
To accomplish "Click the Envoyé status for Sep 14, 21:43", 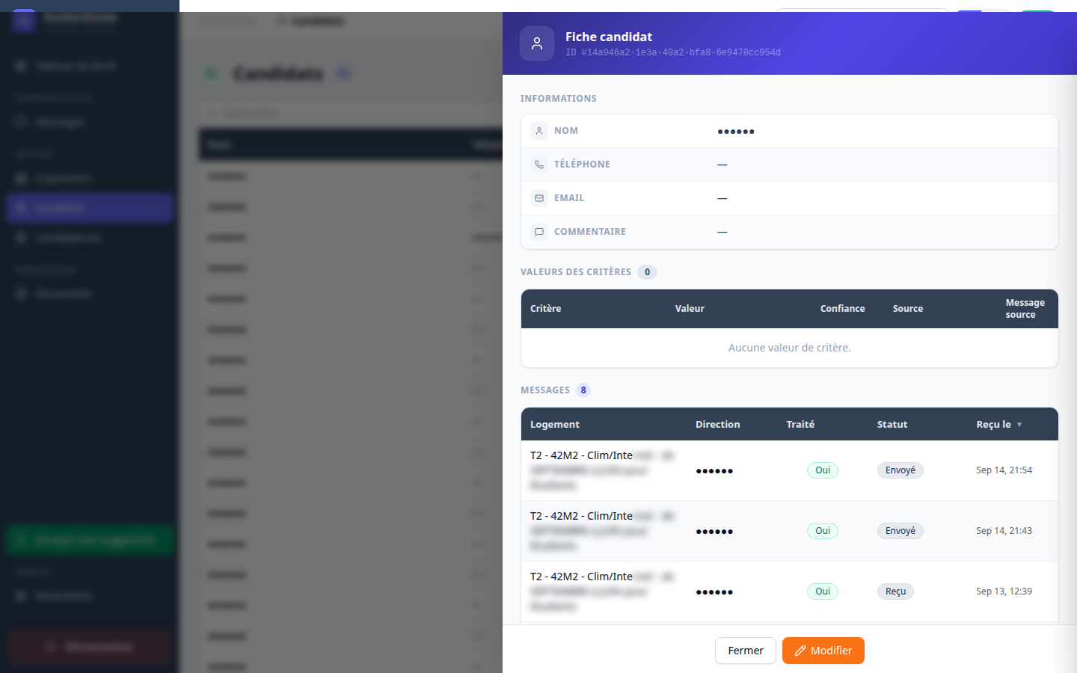I will [x=900, y=531].
